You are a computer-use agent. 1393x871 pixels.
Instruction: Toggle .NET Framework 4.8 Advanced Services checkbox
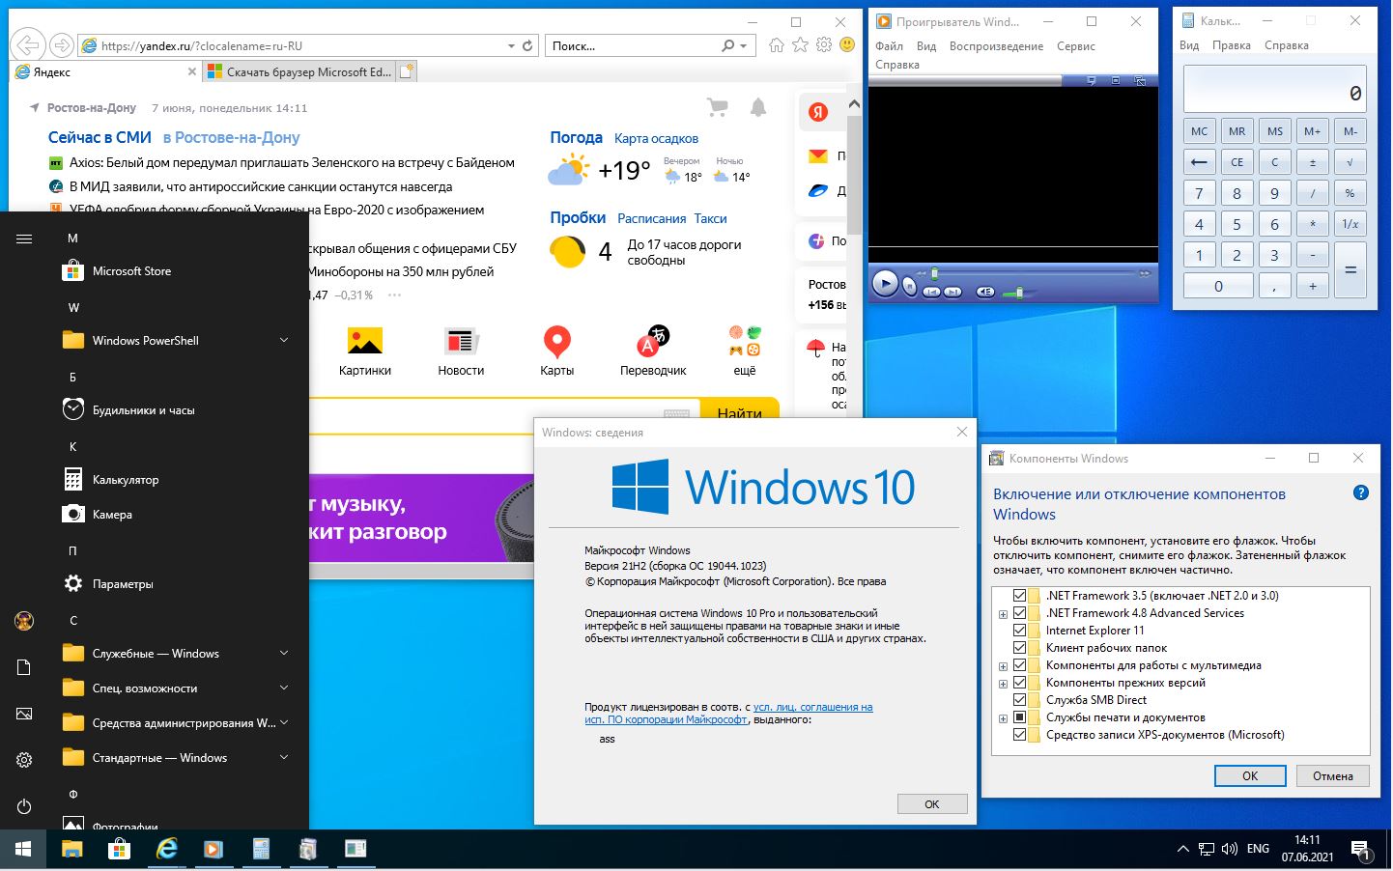[1019, 613]
